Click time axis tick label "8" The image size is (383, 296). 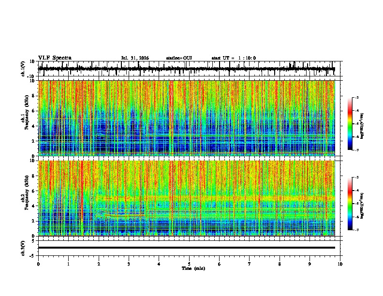(280, 264)
